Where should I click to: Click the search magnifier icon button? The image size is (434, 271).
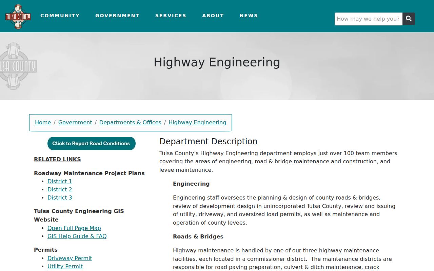click(409, 19)
